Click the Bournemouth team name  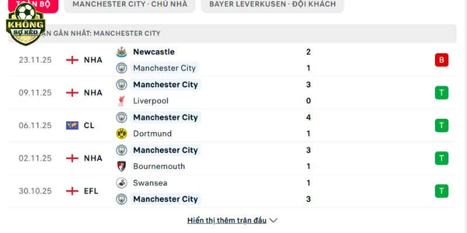159,166
